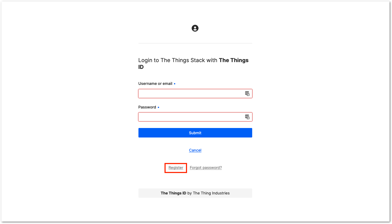
Task: Open password manager icon in Password field
Action: 247,117
